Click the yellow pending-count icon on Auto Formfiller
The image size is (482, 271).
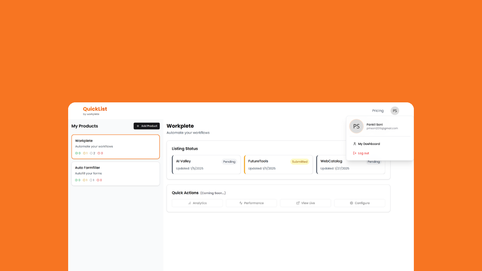coord(84,180)
